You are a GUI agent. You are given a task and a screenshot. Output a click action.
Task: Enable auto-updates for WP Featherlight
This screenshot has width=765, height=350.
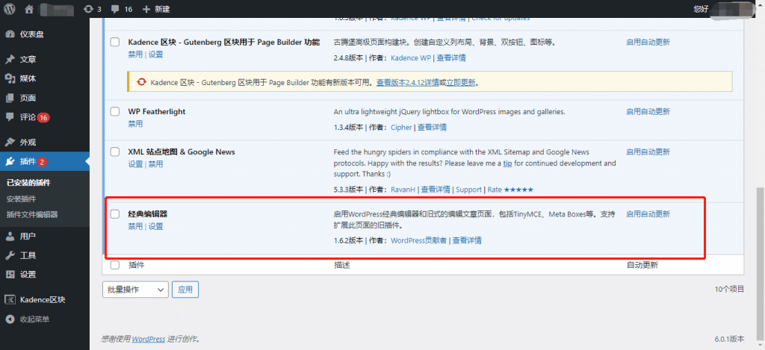point(648,112)
